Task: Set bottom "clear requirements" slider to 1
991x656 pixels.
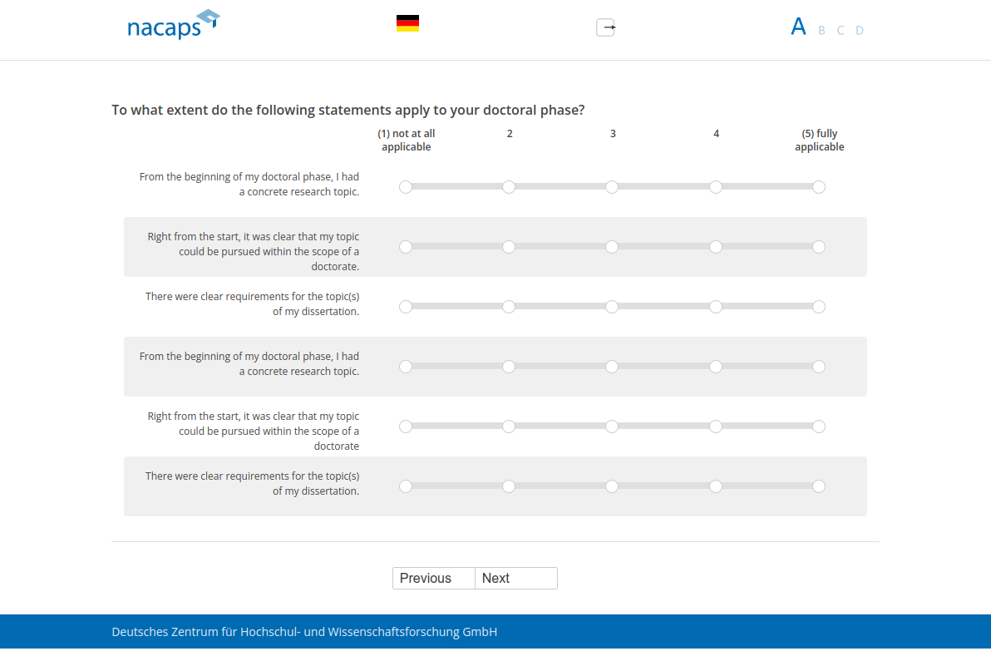Action: tap(406, 486)
